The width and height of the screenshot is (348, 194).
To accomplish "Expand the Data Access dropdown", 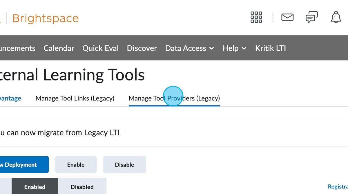I will pos(189,48).
